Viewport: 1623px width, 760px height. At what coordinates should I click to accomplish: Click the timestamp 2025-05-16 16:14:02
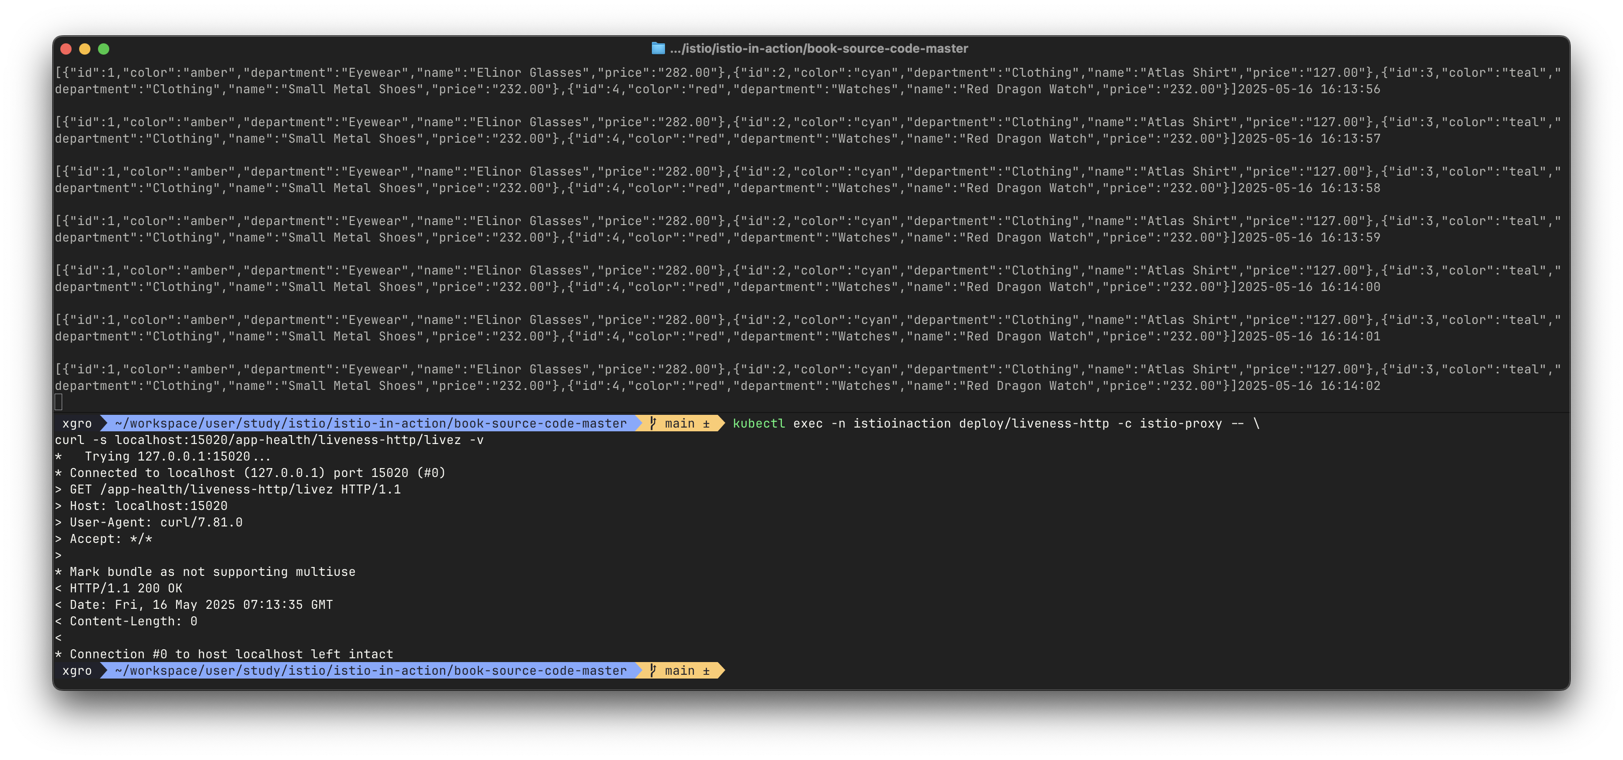[1309, 385]
